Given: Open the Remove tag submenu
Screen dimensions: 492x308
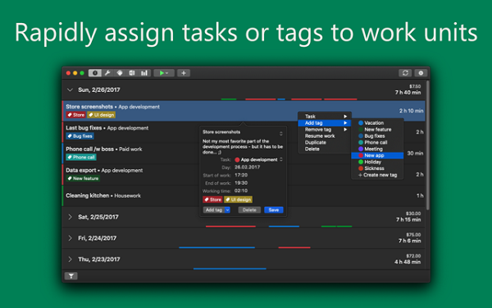Looking at the screenshot, I should click(325, 130).
